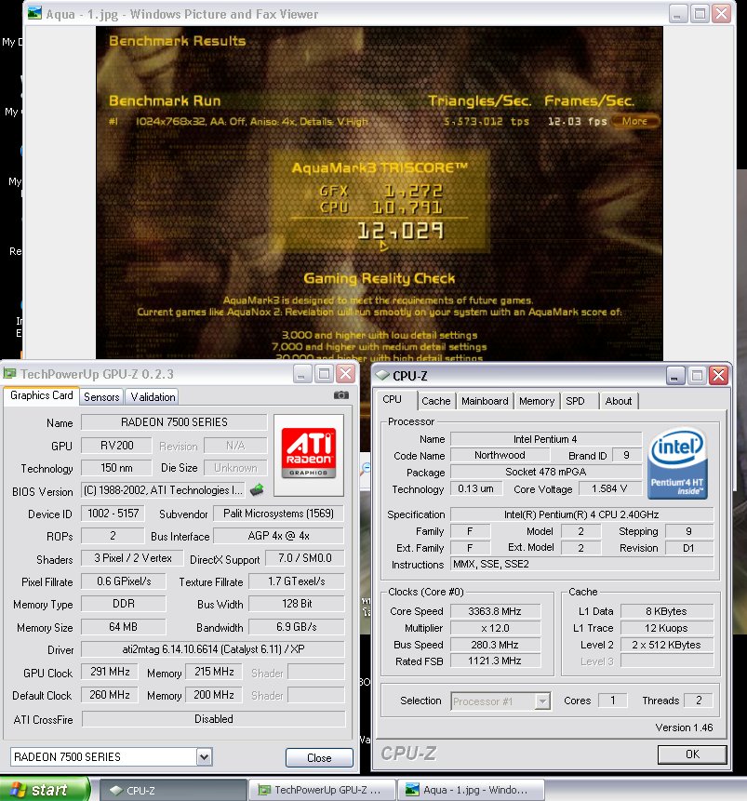Click the BIOS Version field in GPU-Z
The image size is (747, 801).
163,490
